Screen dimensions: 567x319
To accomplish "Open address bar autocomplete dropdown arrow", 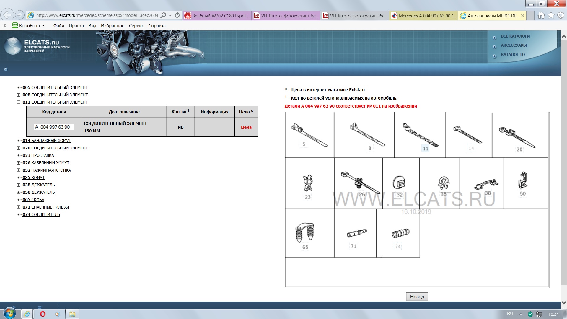I will click(170, 15).
